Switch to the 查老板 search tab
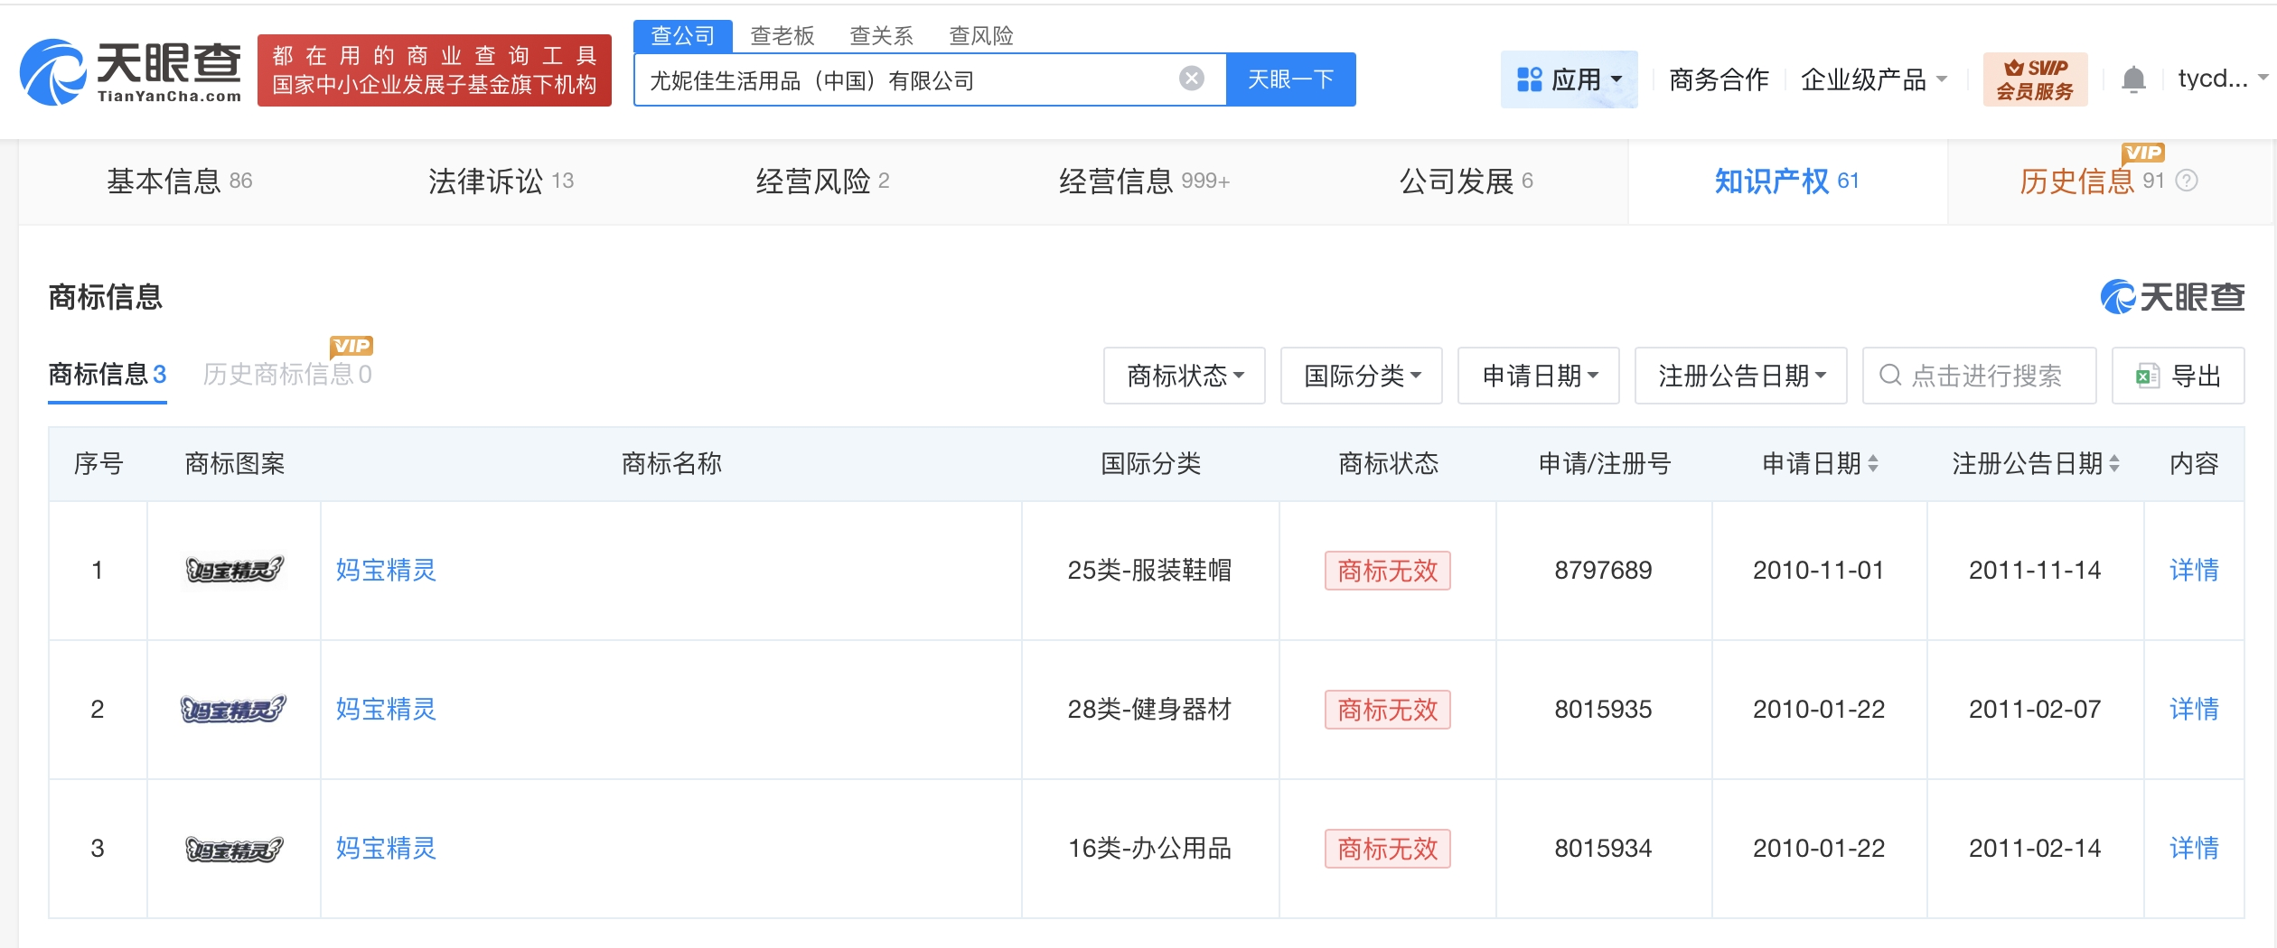The width and height of the screenshot is (2277, 948). click(x=782, y=36)
